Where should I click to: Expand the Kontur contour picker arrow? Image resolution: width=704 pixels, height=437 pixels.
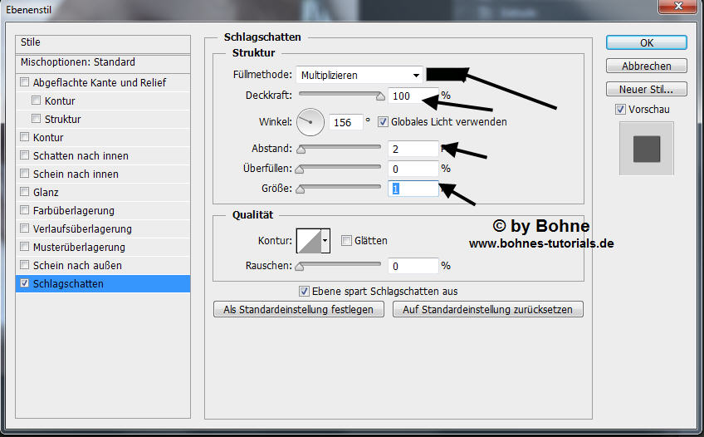[325, 241]
